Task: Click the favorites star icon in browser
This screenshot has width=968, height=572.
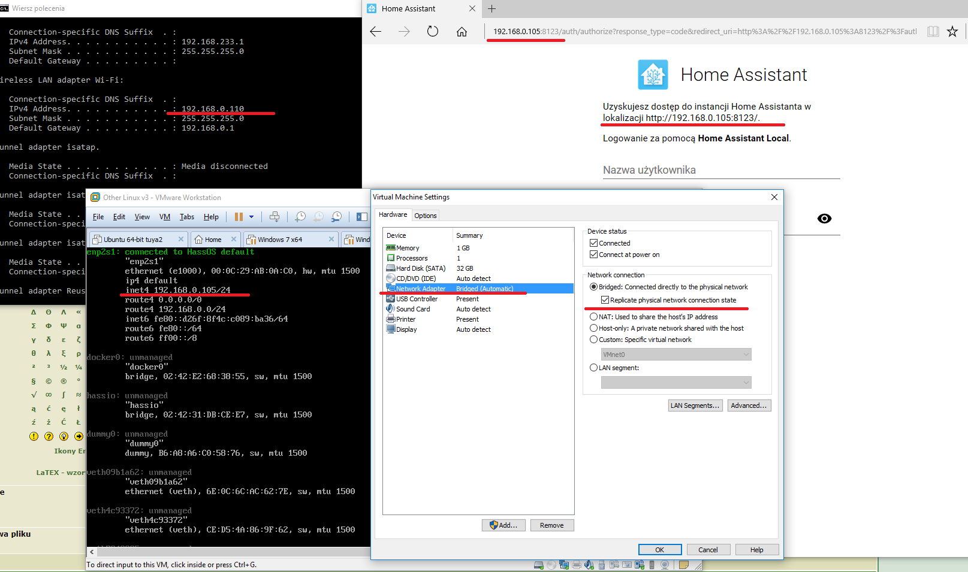Action: 952,32
